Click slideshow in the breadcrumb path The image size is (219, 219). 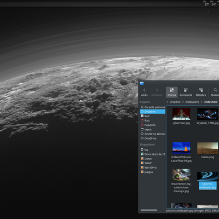(211, 102)
